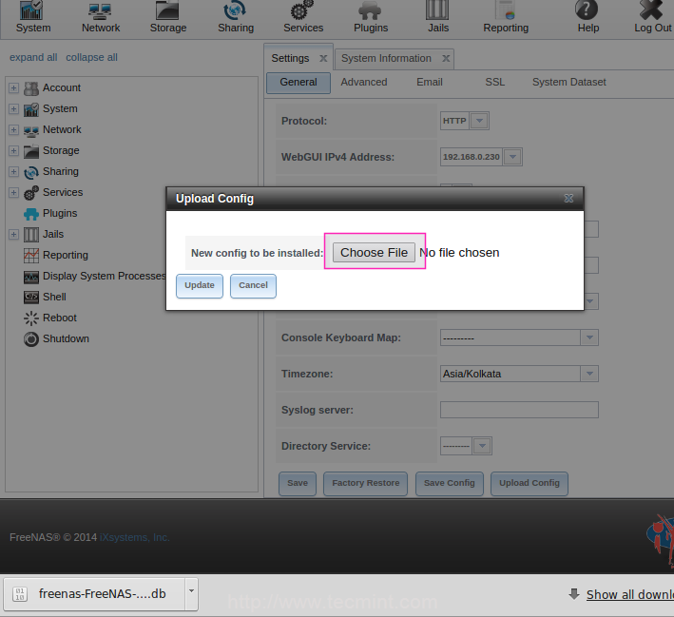Expand the Sharing tree node

tap(13, 171)
